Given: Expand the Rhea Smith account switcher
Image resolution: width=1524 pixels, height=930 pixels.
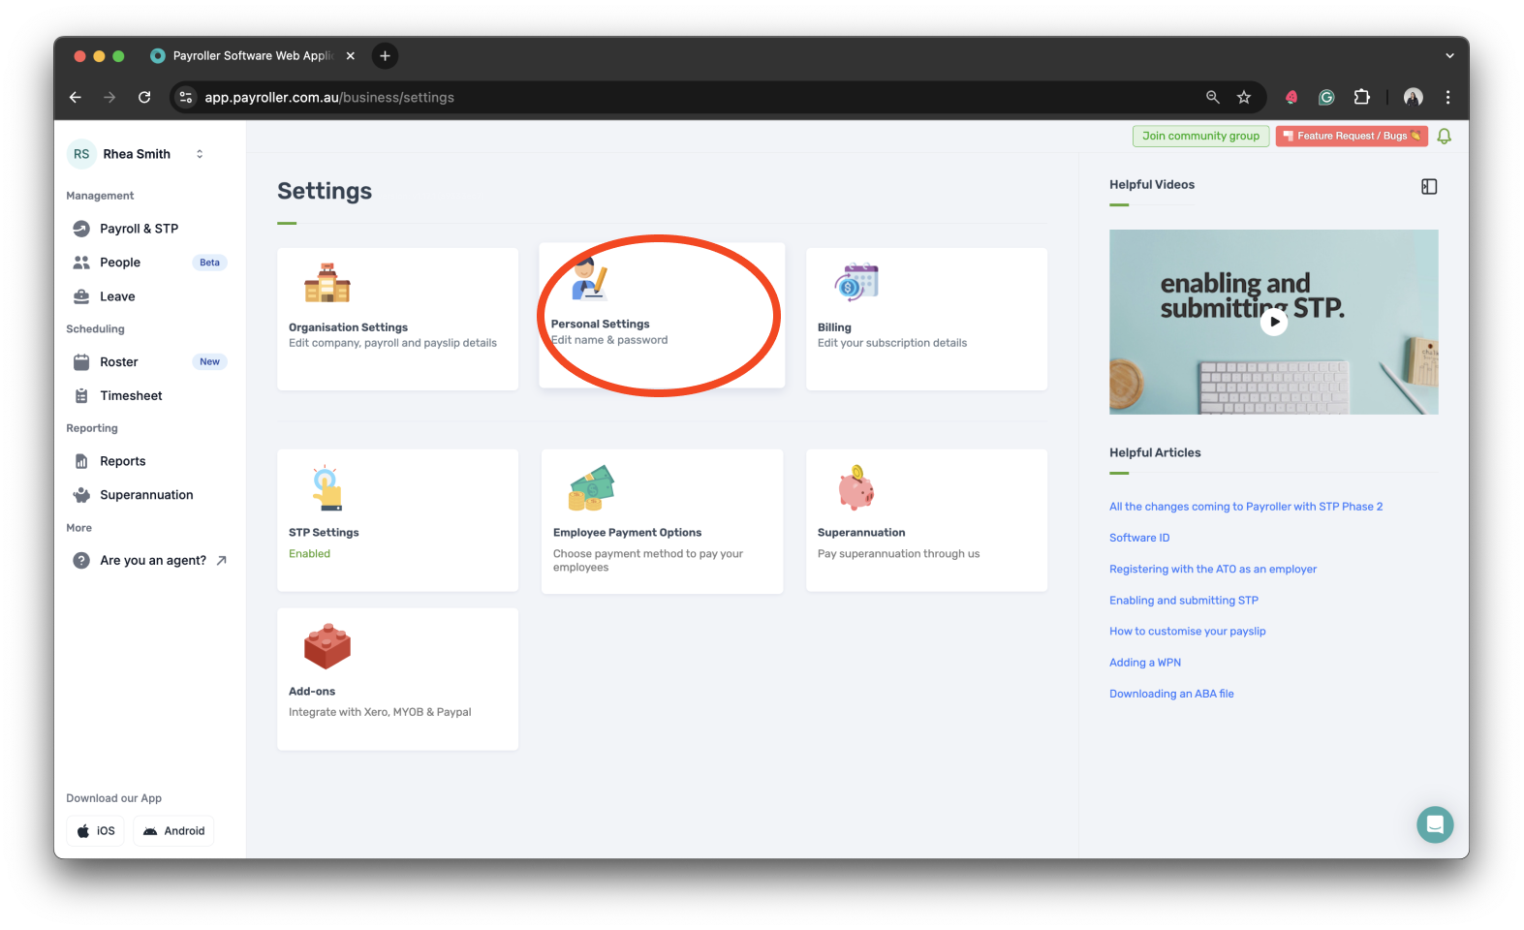Looking at the screenshot, I should 200,154.
